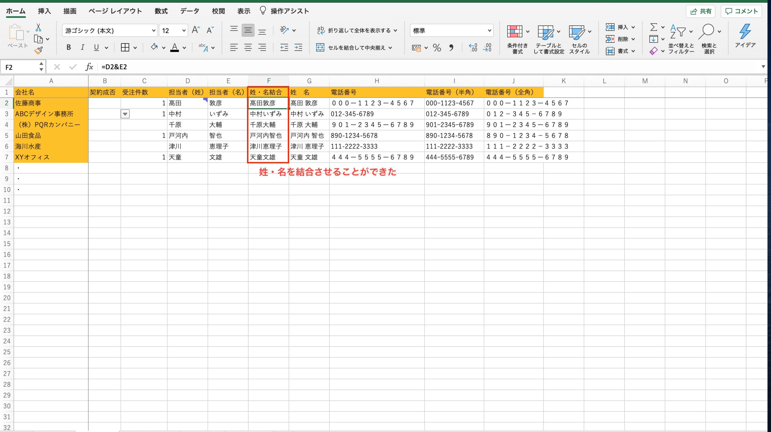Click the Clear eraser icon

click(654, 51)
